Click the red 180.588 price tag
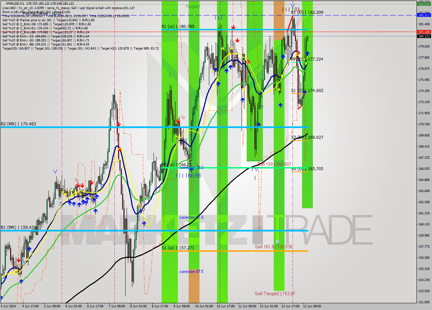Viewport: 432px width, 310px height. 424,32
